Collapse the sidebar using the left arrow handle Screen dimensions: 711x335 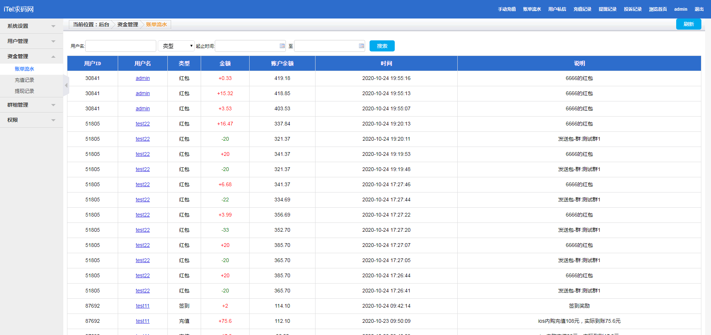coord(66,86)
